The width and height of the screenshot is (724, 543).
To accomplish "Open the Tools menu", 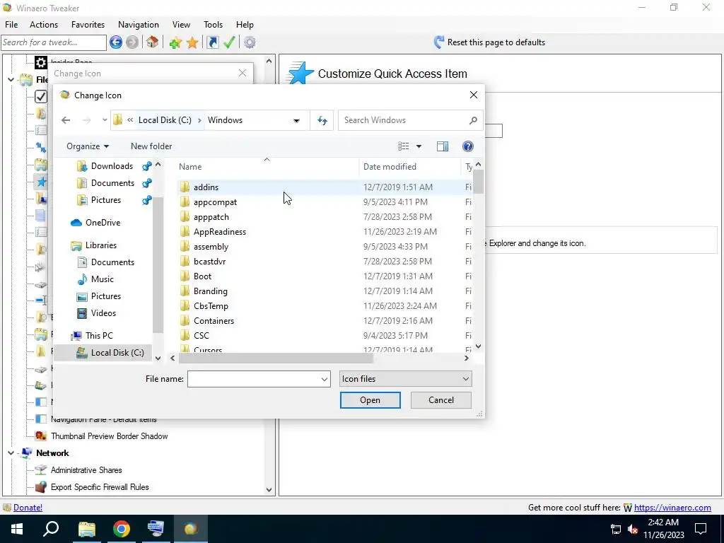I will pos(213,25).
